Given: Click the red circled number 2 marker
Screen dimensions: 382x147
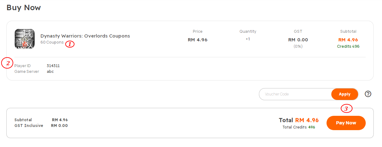Looking at the screenshot, I should pyautogui.click(x=7, y=63).
